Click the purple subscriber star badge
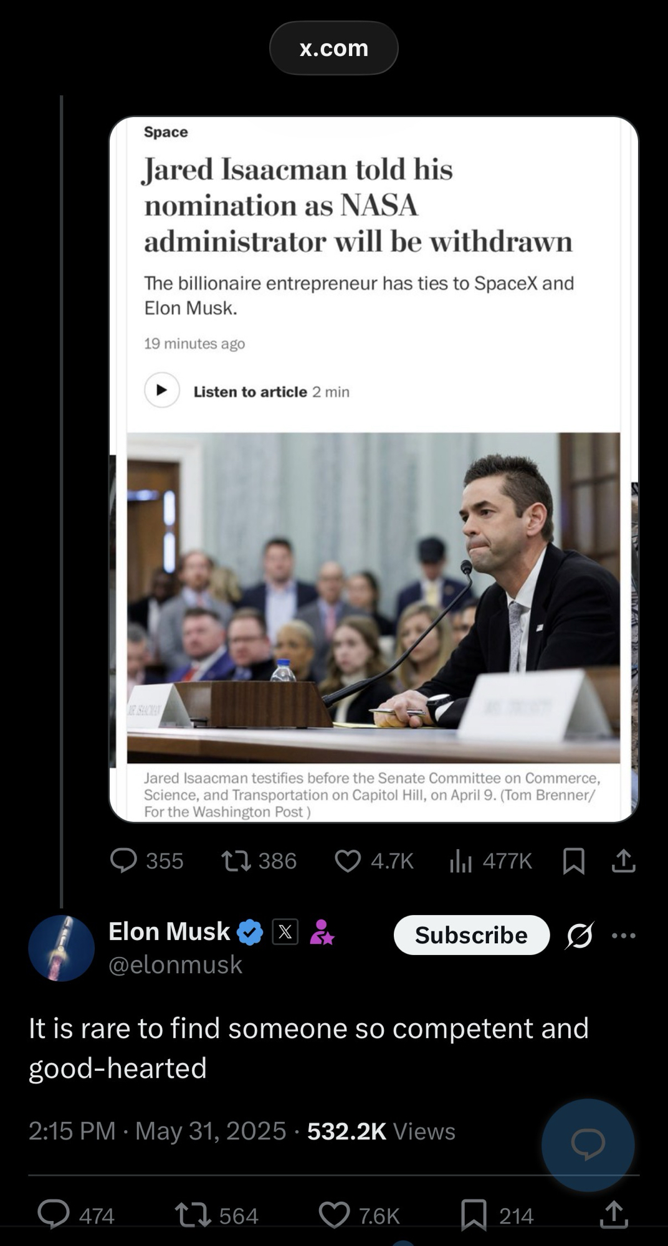Image resolution: width=668 pixels, height=1246 pixels. coord(322,932)
